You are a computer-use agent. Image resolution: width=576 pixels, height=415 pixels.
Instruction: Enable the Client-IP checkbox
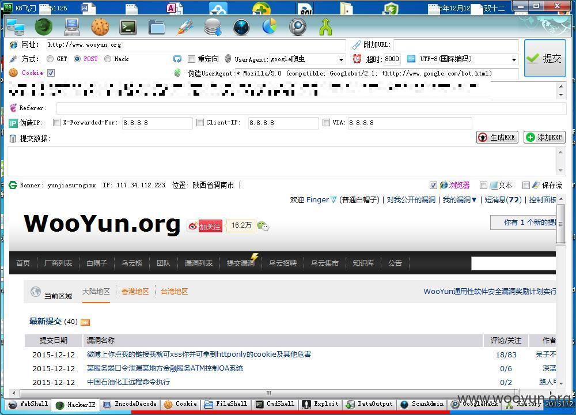coord(200,122)
